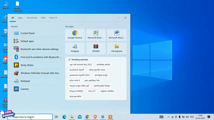Screen dimensions: 214x120
Task: Open Bluetooth and other devices settings
Action: coord(36,49)
